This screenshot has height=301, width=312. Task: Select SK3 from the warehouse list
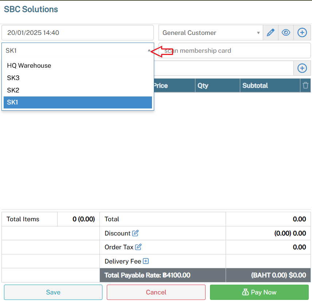pyautogui.click(x=13, y=78)
